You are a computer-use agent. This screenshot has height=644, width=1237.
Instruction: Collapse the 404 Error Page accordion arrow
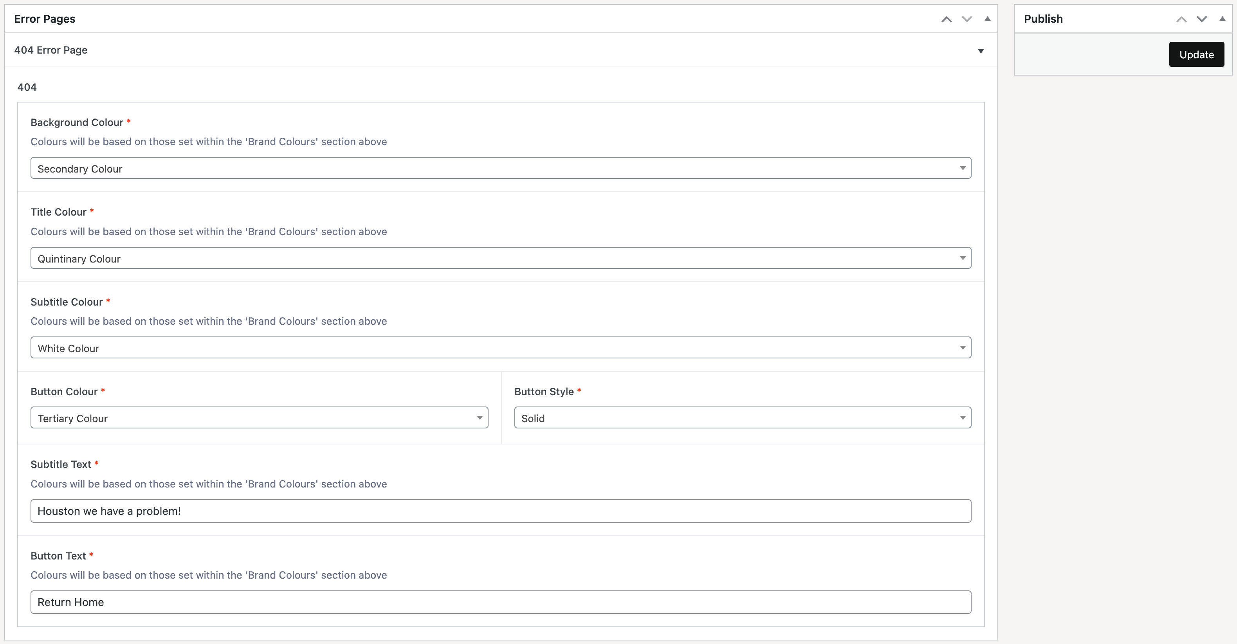pyautogui.click(x=981, y=51)
